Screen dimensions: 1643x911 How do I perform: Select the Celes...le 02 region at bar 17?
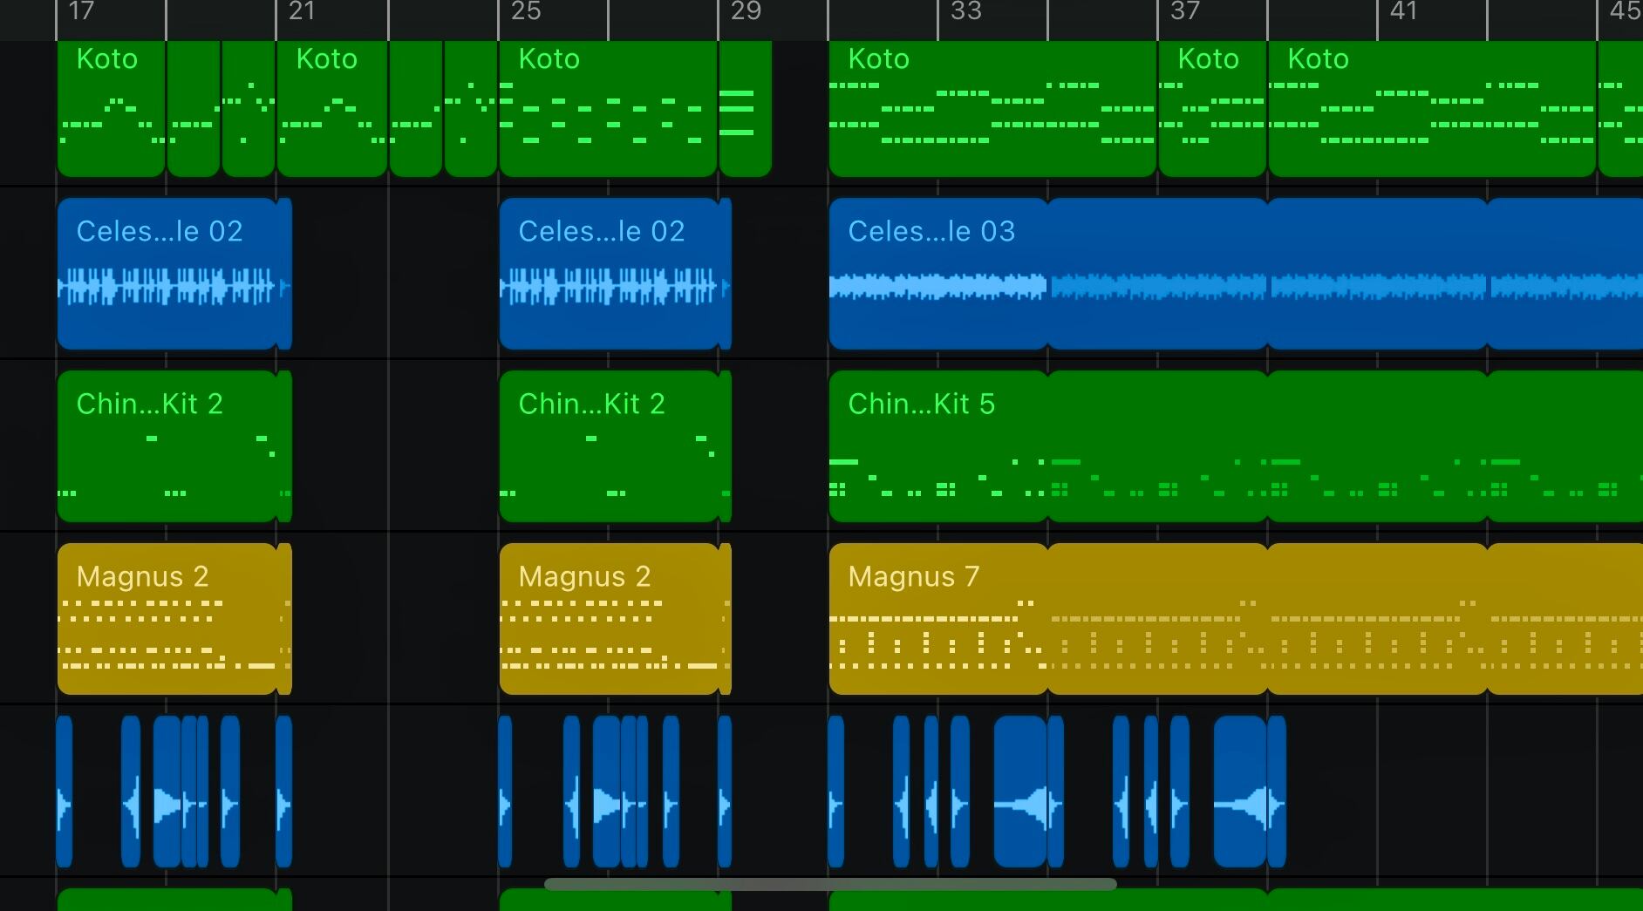(x=167, y=275)
